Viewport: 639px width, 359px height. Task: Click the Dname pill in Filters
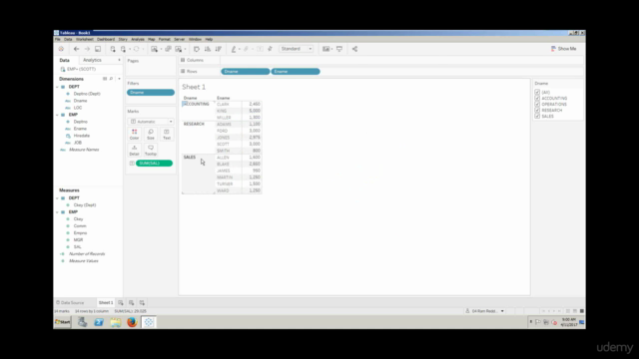click(x=151, y=93)
